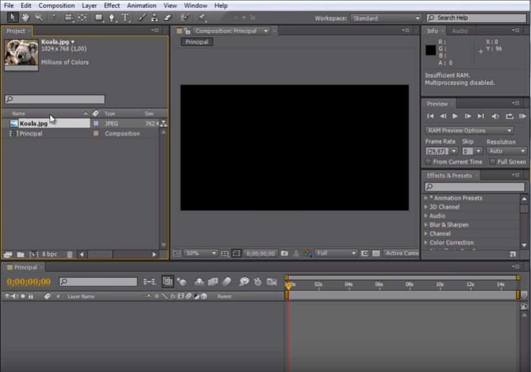The width and height of the screenshot is (531, 372).
Task: Toggle Draft 3D in timeline
Action: pyautogui.click(x=182, y=281)
